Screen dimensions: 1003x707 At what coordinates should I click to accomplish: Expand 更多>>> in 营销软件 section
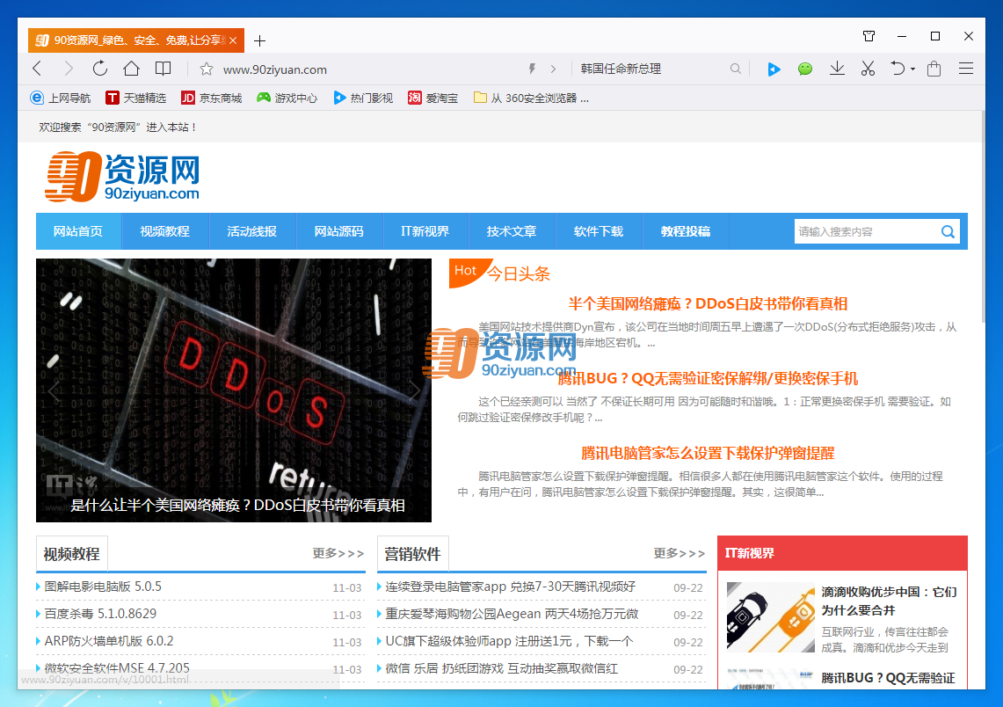pos(680,553)
